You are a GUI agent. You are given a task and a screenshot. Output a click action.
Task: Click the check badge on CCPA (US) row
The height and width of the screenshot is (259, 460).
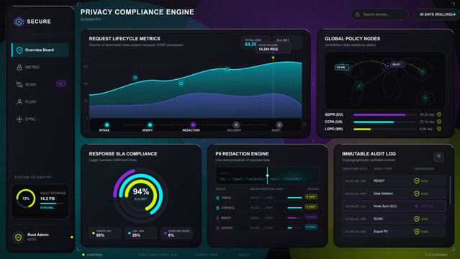[x=439, y=122]
